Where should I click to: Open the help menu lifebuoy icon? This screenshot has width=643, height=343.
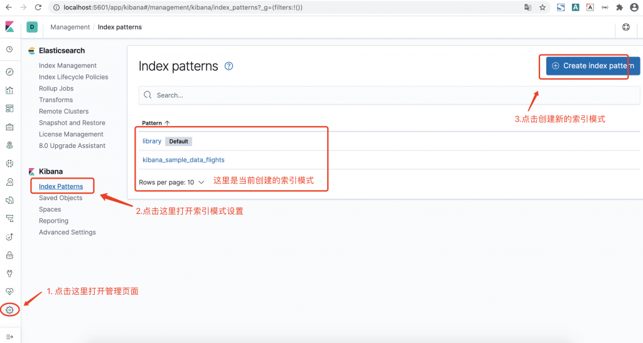pos(626,27)
